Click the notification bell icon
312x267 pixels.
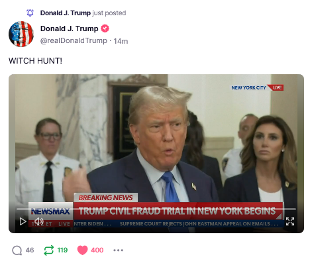point(30,13)
